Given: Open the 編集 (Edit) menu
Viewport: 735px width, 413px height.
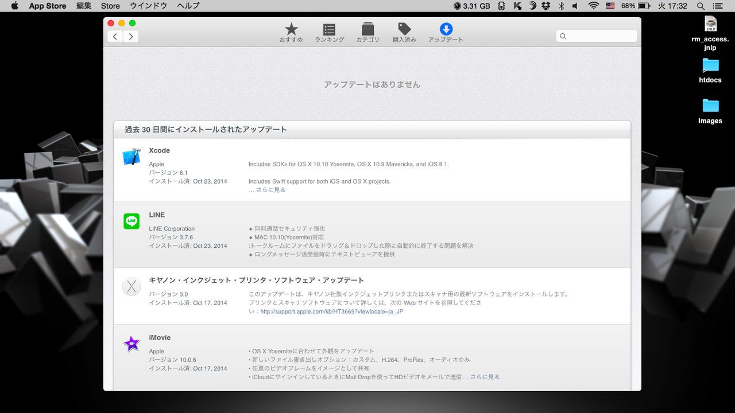Looking at the screenshot, I should point(84,6).
